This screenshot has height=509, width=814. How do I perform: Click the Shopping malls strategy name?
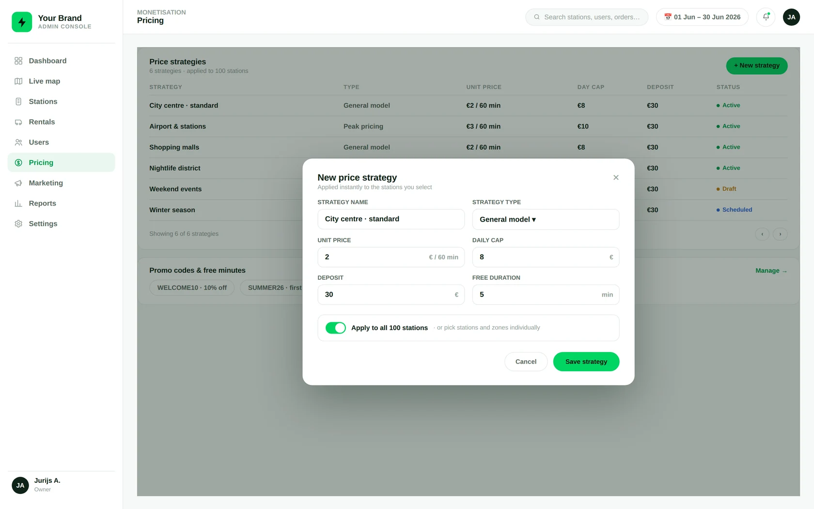point(174,147)
